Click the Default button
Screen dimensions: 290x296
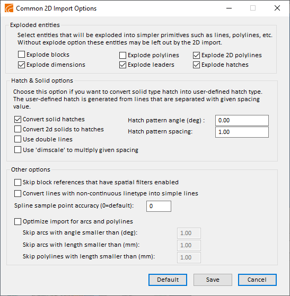168,280
